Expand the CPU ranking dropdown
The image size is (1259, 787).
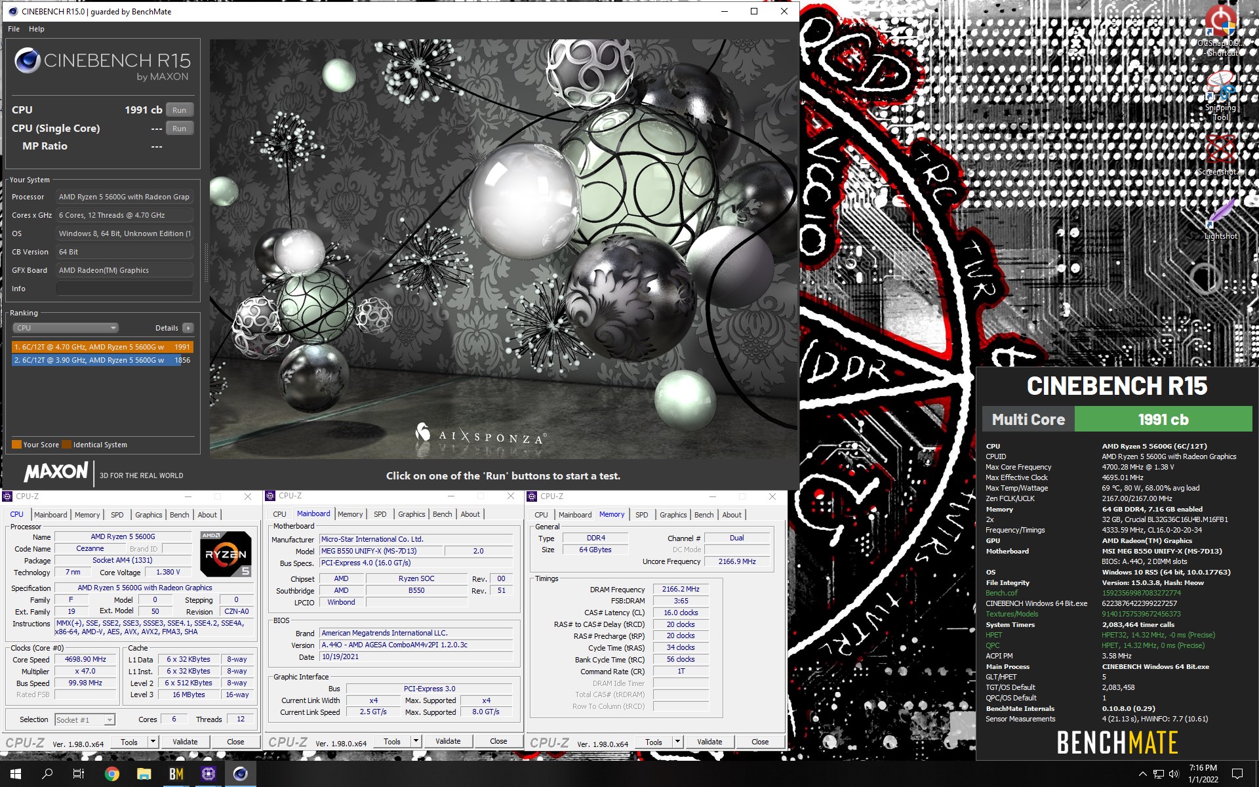pyautogui.click(x=66, y=328)
